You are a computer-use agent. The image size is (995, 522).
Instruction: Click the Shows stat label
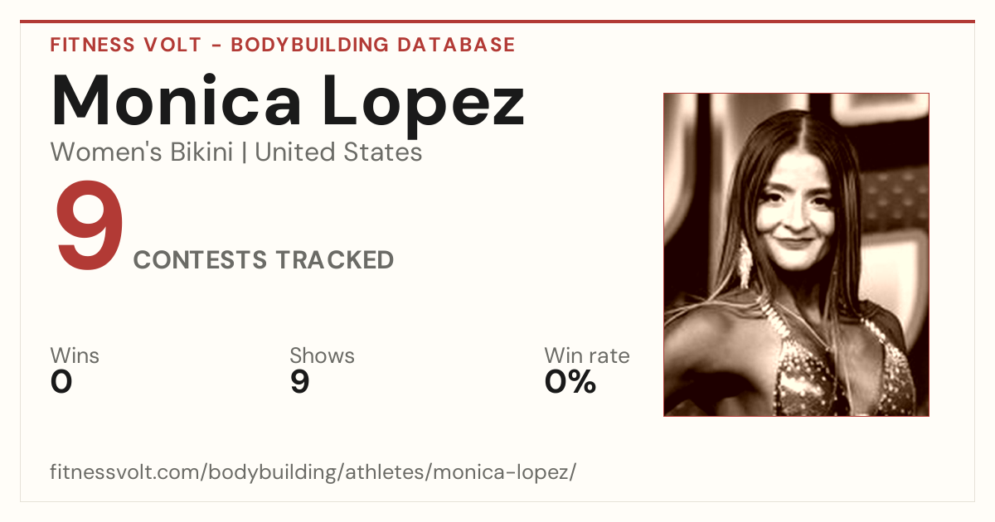point(322,356)
